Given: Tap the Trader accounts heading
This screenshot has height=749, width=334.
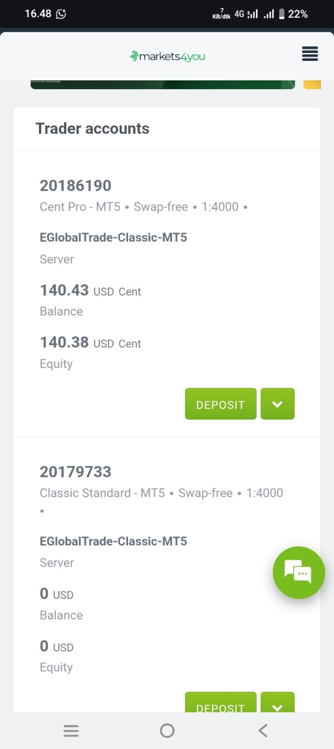Looking at the screenshot, I should point(92,129).
